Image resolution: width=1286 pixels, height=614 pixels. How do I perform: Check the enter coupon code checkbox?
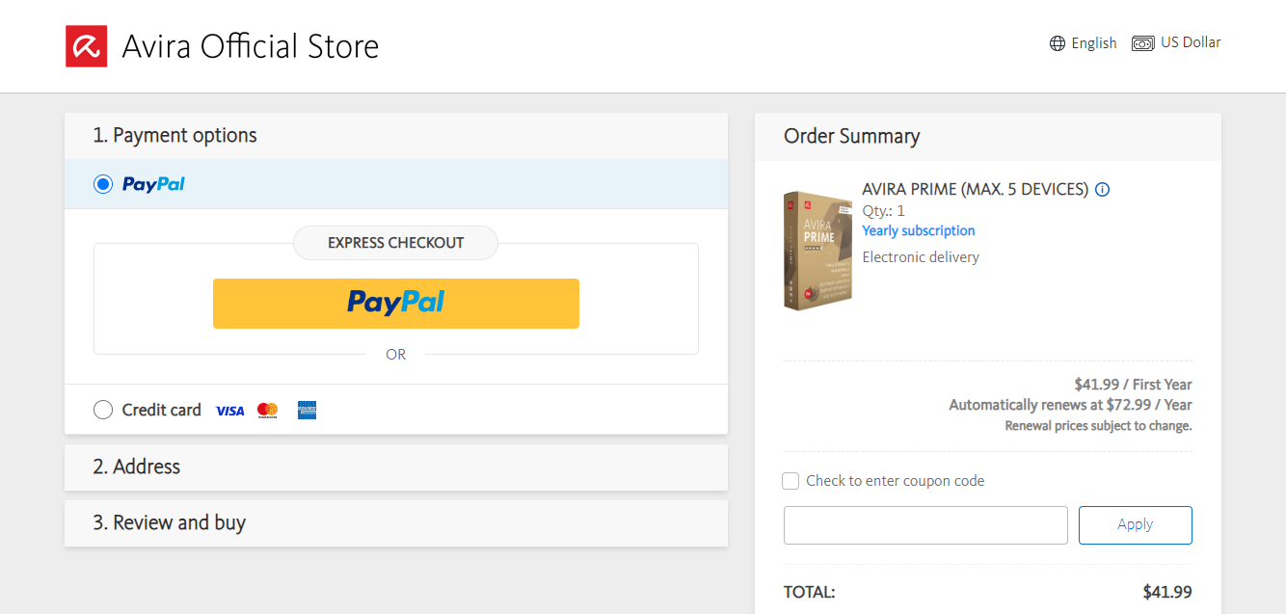790,481
